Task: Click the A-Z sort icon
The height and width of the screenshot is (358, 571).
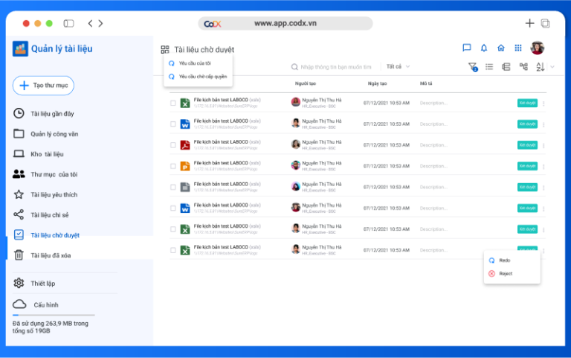Action: coord(541,67)
